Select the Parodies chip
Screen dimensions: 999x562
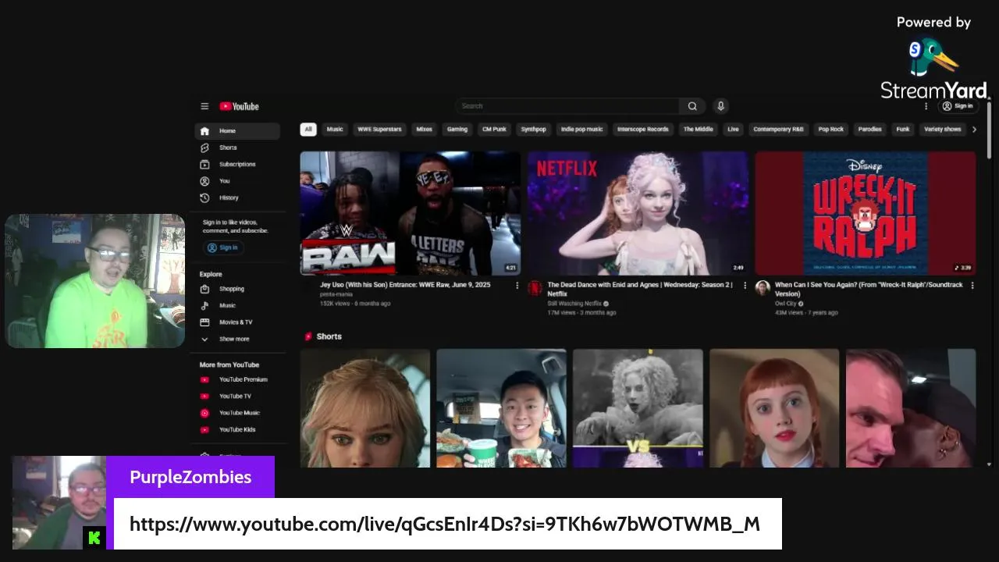coord(870,130)
